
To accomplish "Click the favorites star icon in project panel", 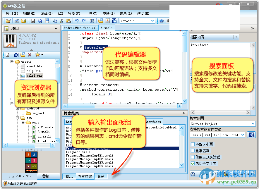I will pyautogui.click(x=37, y=55).
